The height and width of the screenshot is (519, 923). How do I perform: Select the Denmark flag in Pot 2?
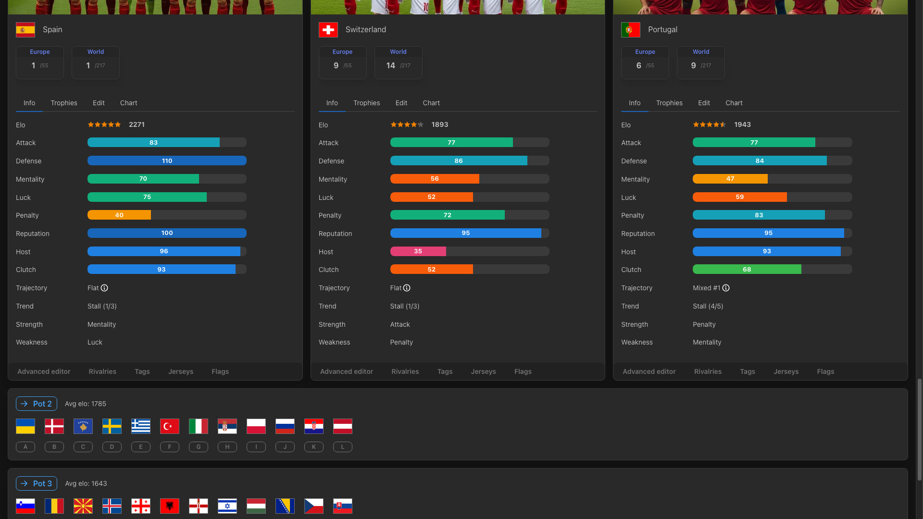pos(54,426)
